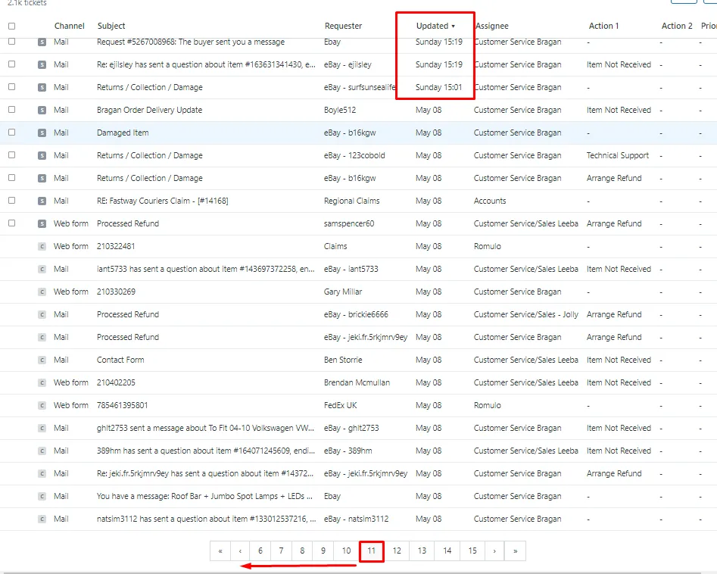Click requester 'Brendan Mcmullan'

357,382
